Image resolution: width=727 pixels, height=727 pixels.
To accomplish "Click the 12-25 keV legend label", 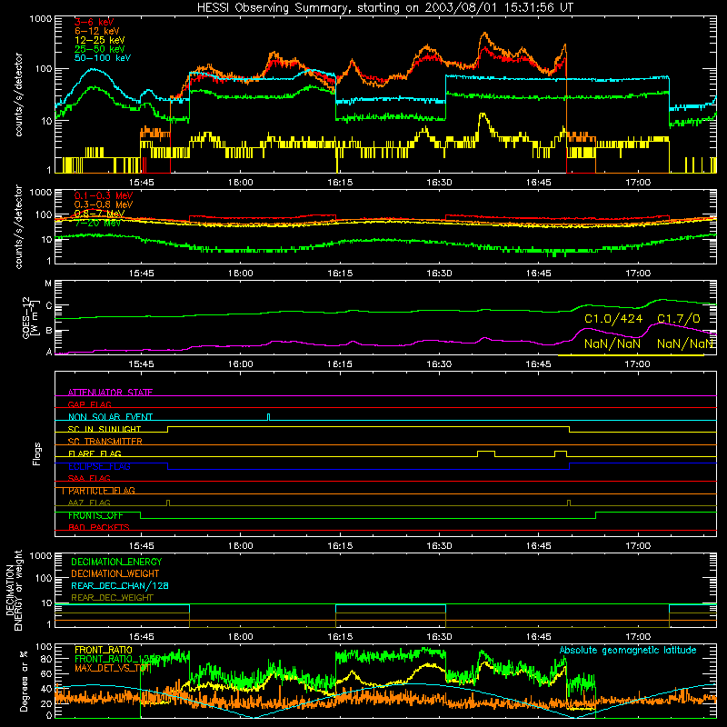I will pyautogui.click(x=100, y=40).
